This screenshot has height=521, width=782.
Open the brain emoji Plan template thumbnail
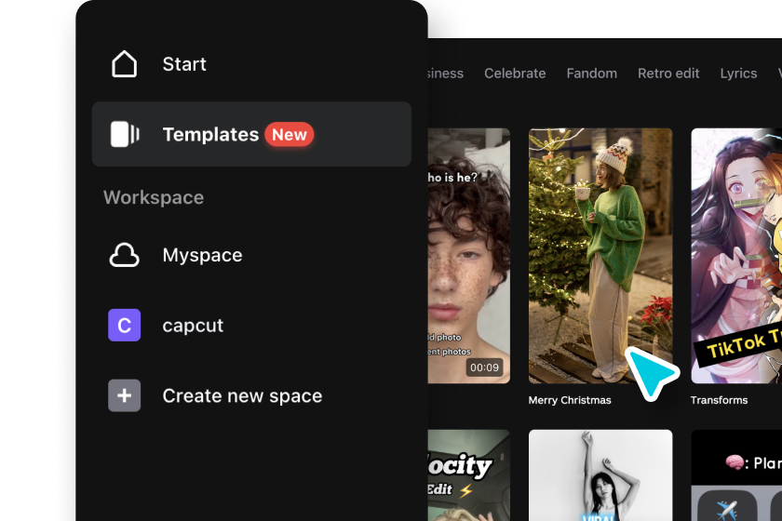[736, 475]
